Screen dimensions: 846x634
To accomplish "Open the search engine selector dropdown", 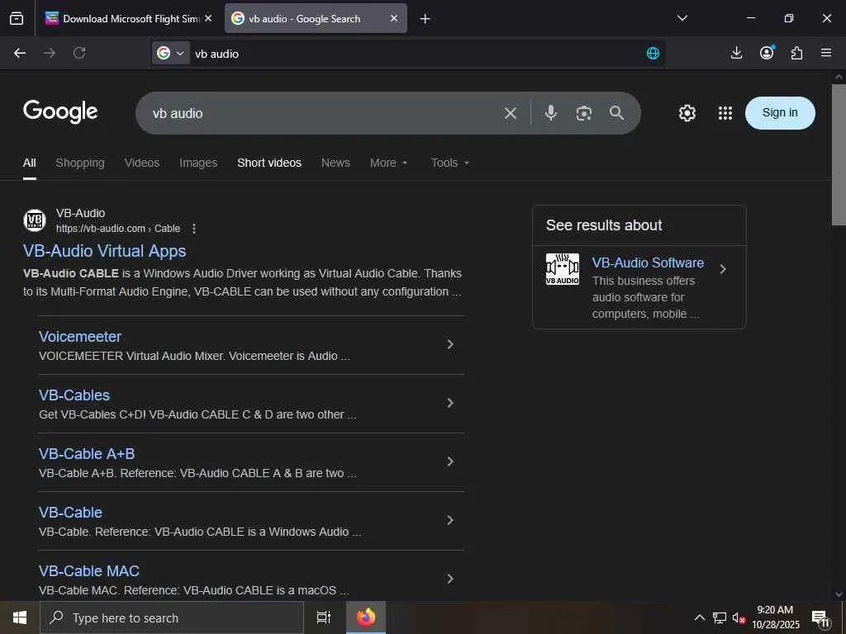I will pyautogui.click(x=170, y=53).
